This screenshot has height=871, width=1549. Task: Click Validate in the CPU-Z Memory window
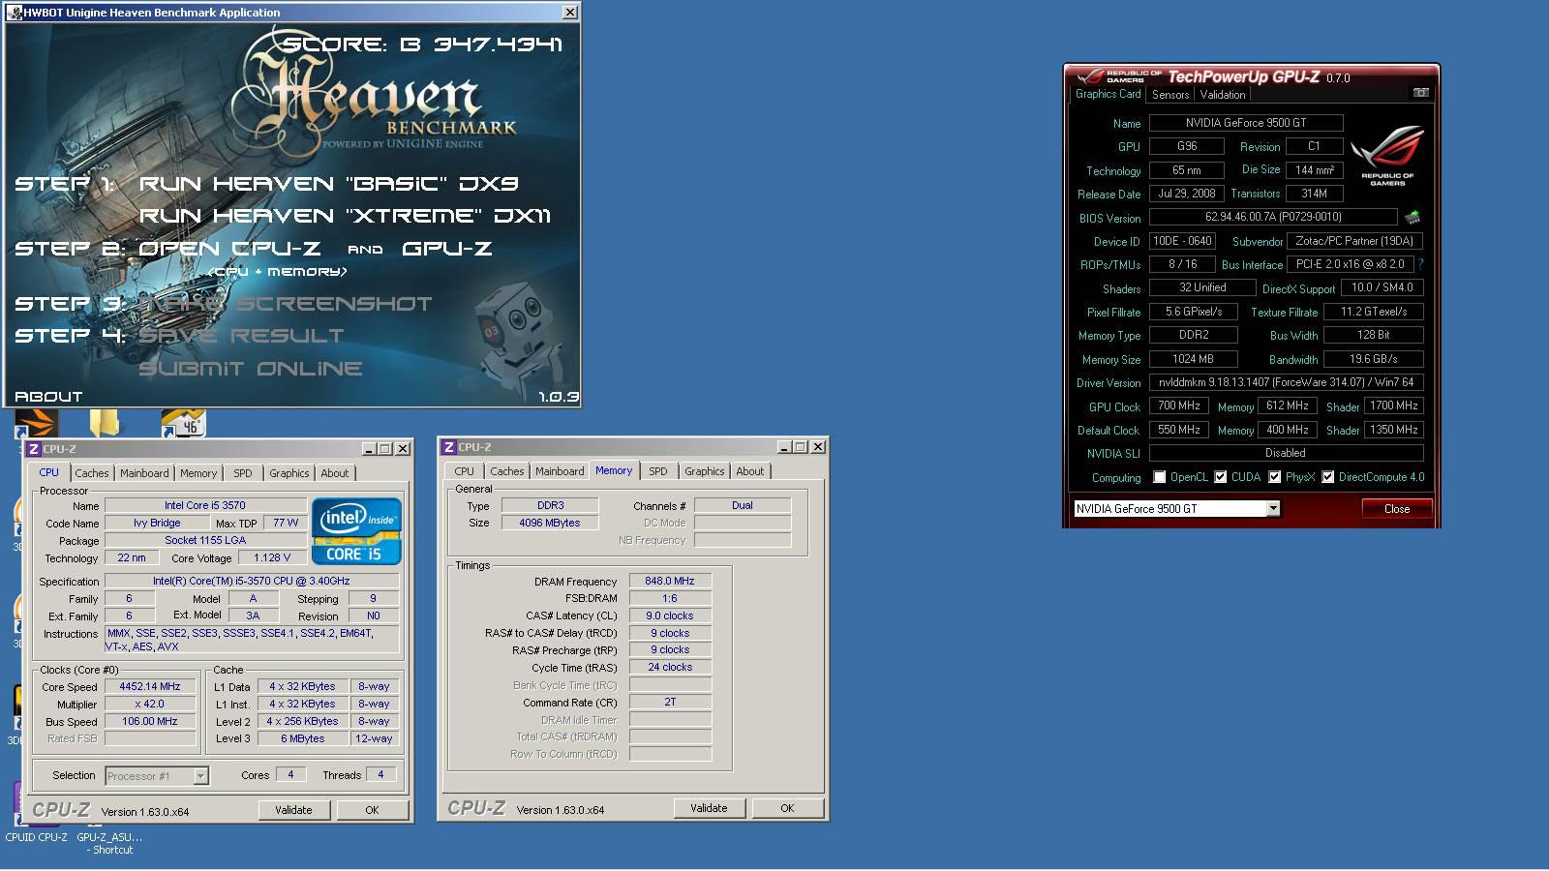(x=709, y=808)
